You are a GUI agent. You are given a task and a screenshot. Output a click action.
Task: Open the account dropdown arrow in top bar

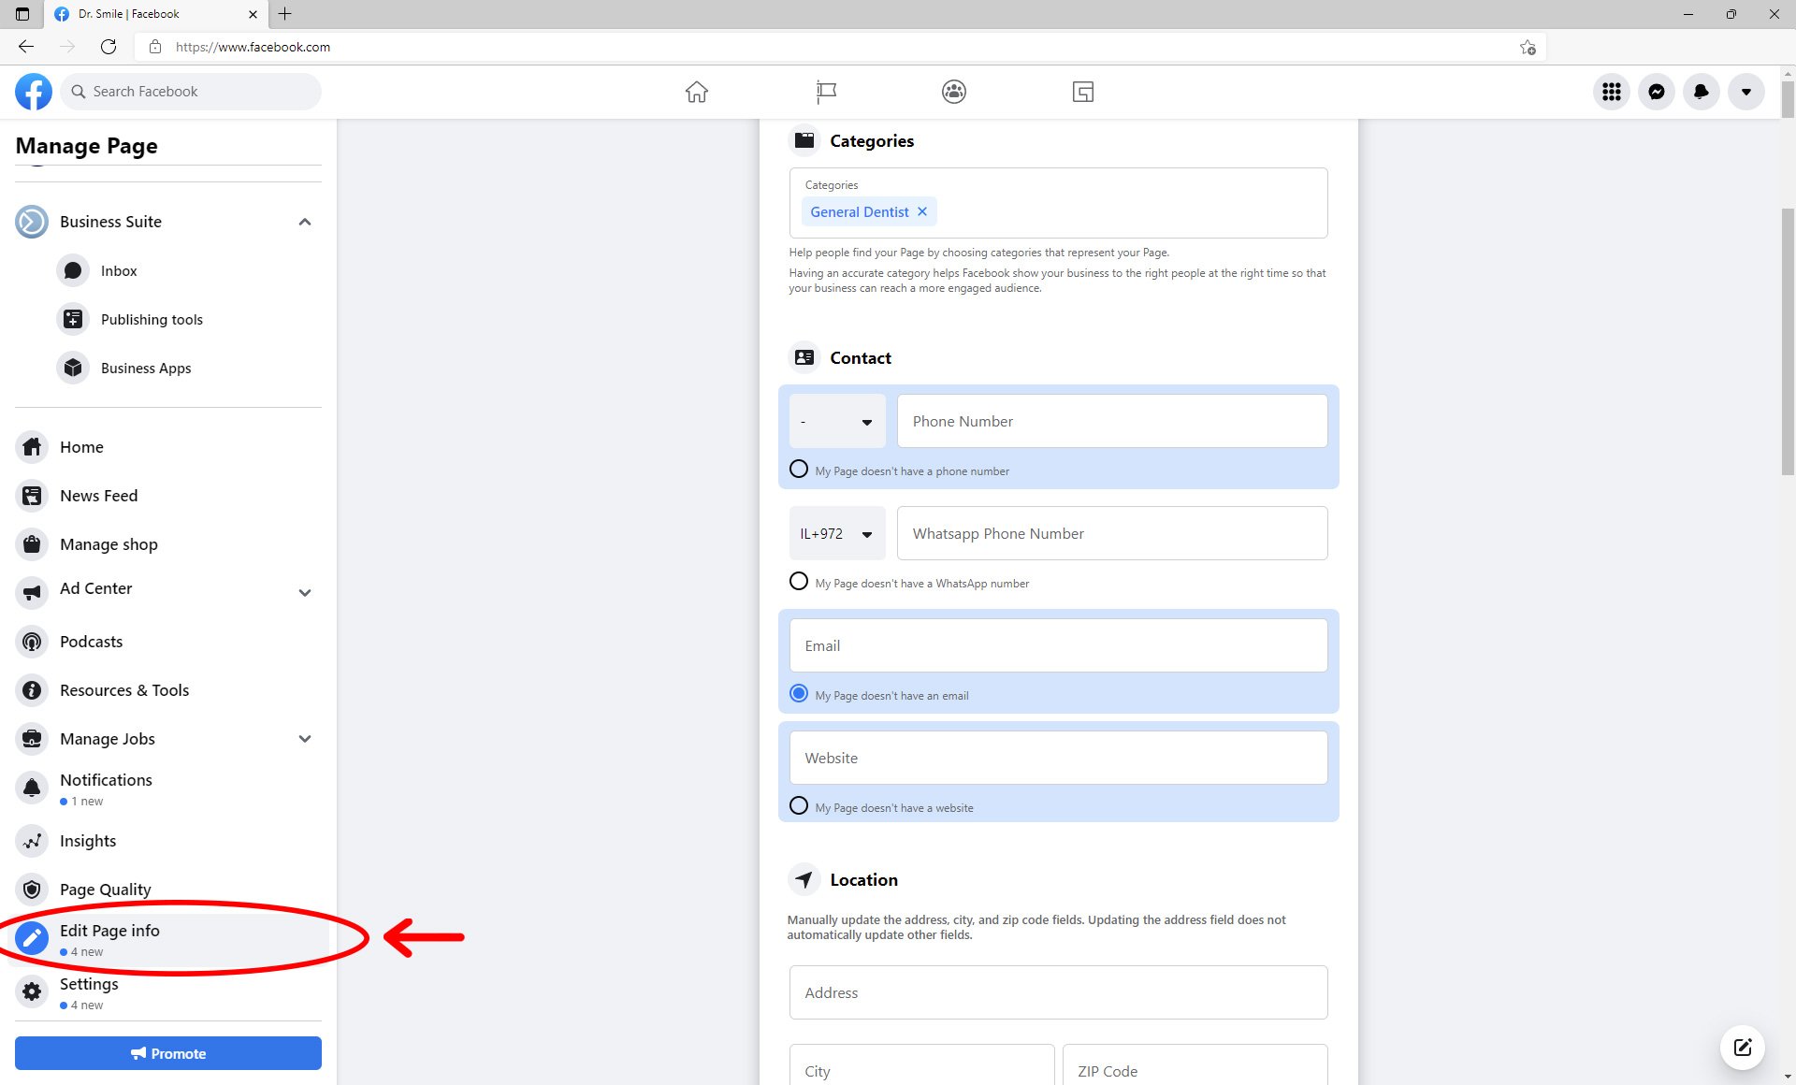click(x=1746, y=92)
